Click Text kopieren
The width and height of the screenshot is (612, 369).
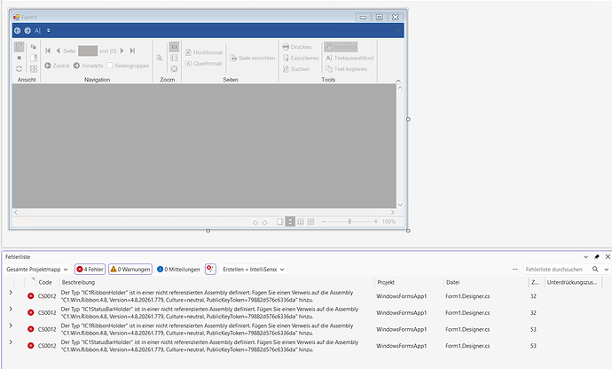(347, 68)
